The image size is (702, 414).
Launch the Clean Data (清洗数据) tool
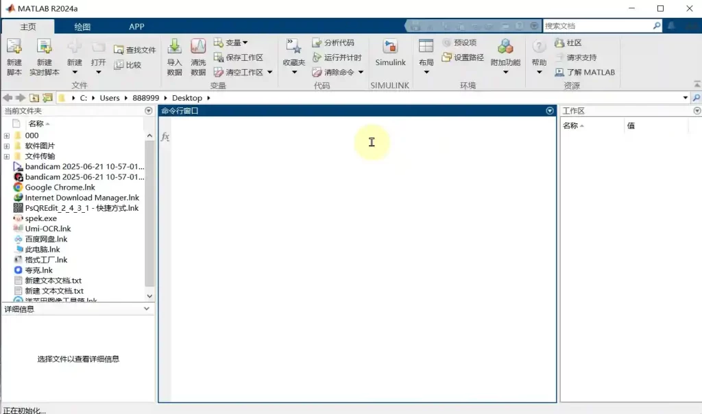coord(198,48)
